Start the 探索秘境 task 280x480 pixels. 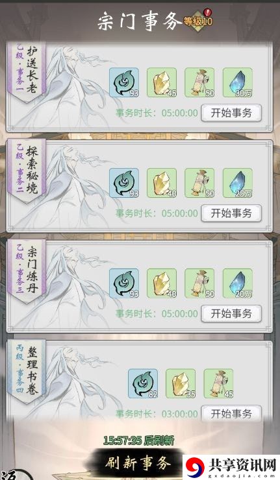[x=231, y=213]
